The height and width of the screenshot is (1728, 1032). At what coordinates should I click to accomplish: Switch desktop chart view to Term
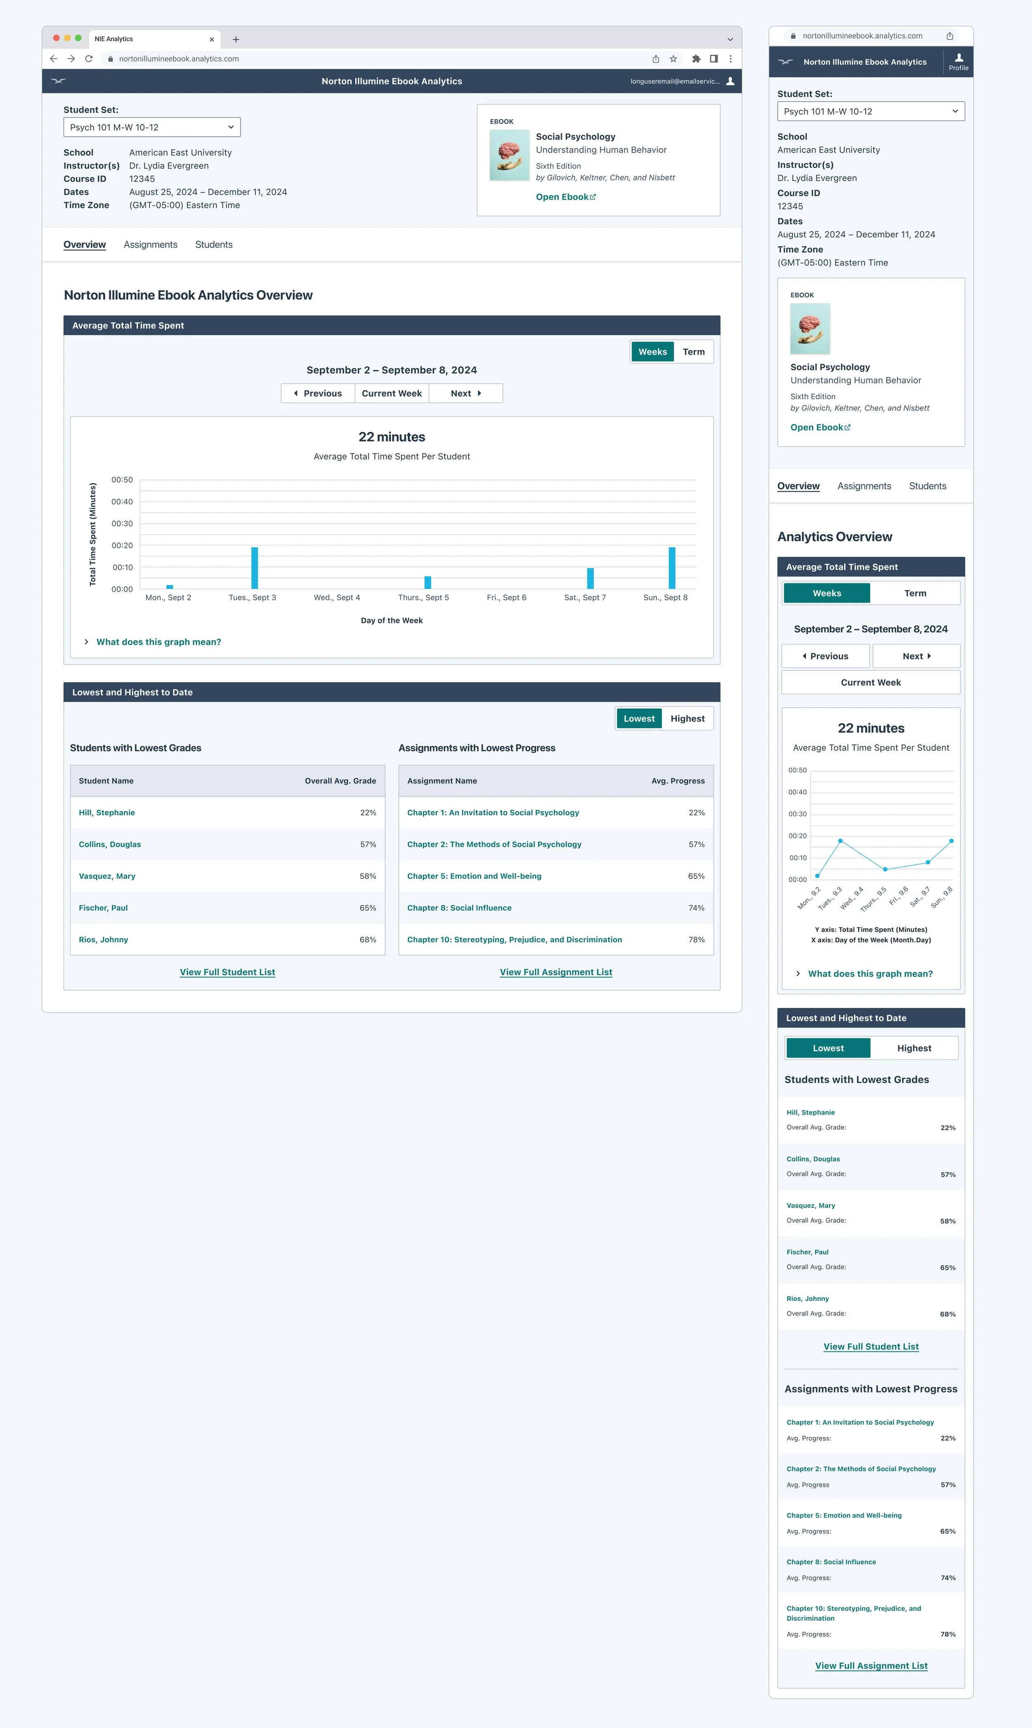tap(694, 352)
